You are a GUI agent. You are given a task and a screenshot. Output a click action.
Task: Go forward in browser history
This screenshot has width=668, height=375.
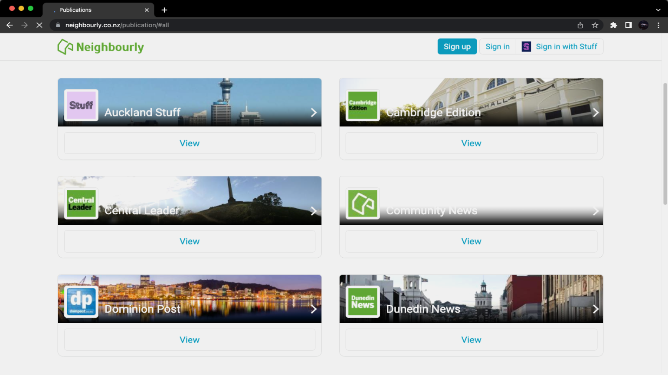click(24, 25)
